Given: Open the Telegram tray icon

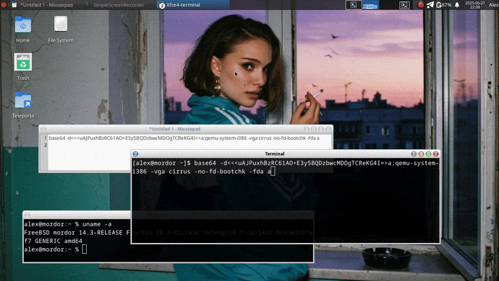Looking at the screenshot, I should point(430,5).
